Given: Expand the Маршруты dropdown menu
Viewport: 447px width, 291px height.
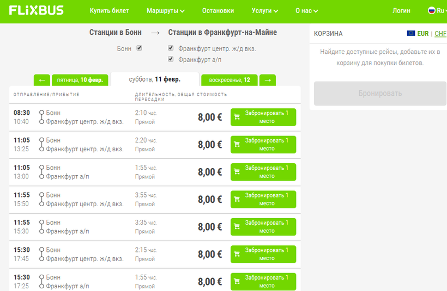Looking at the screenshot, I should [165, 11].
